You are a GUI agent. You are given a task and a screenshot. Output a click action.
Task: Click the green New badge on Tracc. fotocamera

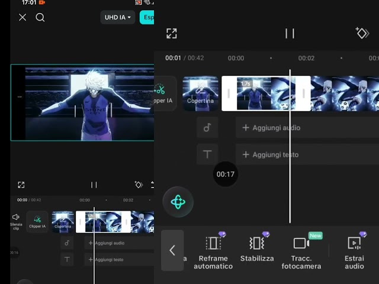click(x=316, y=235)
